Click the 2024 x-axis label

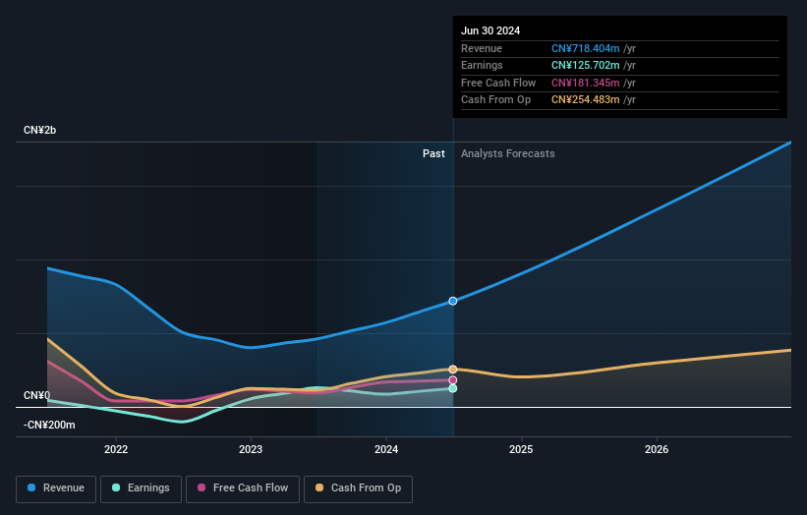pos(386,449)
